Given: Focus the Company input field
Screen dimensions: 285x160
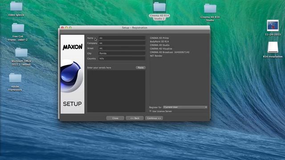Looking at the screenshot, I should (x=122, y=43).
